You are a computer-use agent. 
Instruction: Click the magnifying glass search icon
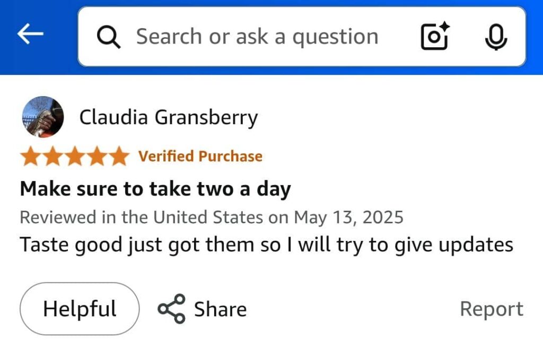pos(109,37)
